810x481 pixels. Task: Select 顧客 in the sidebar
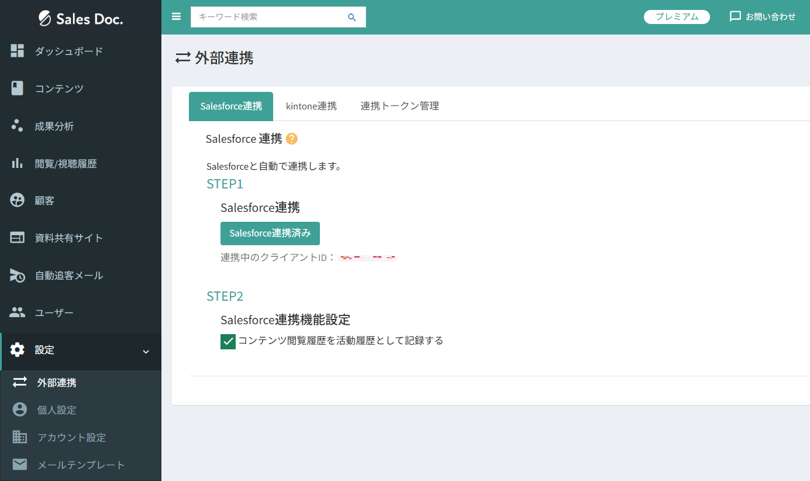coord(44,201)
